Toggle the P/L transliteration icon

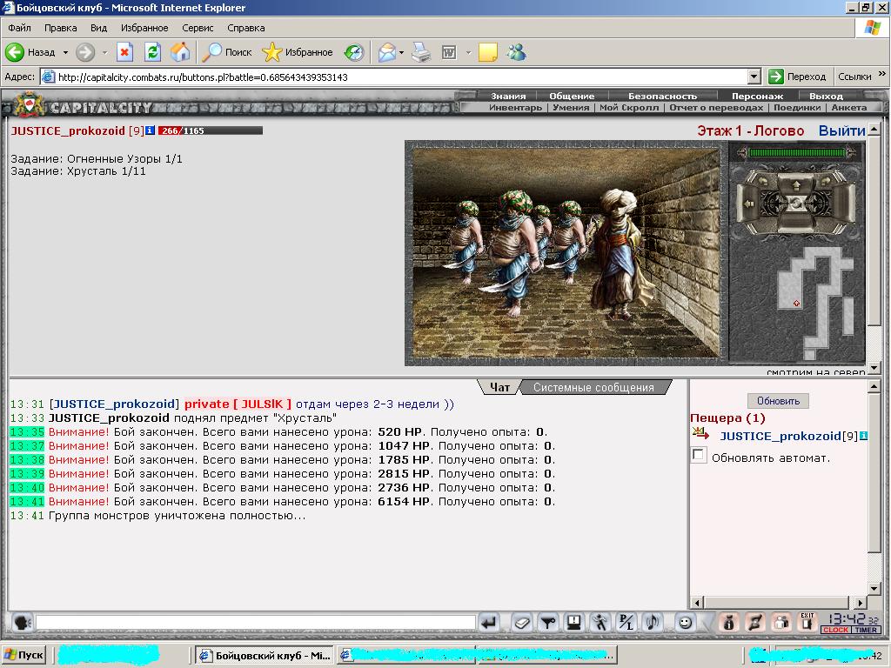[x=626, y=623]
